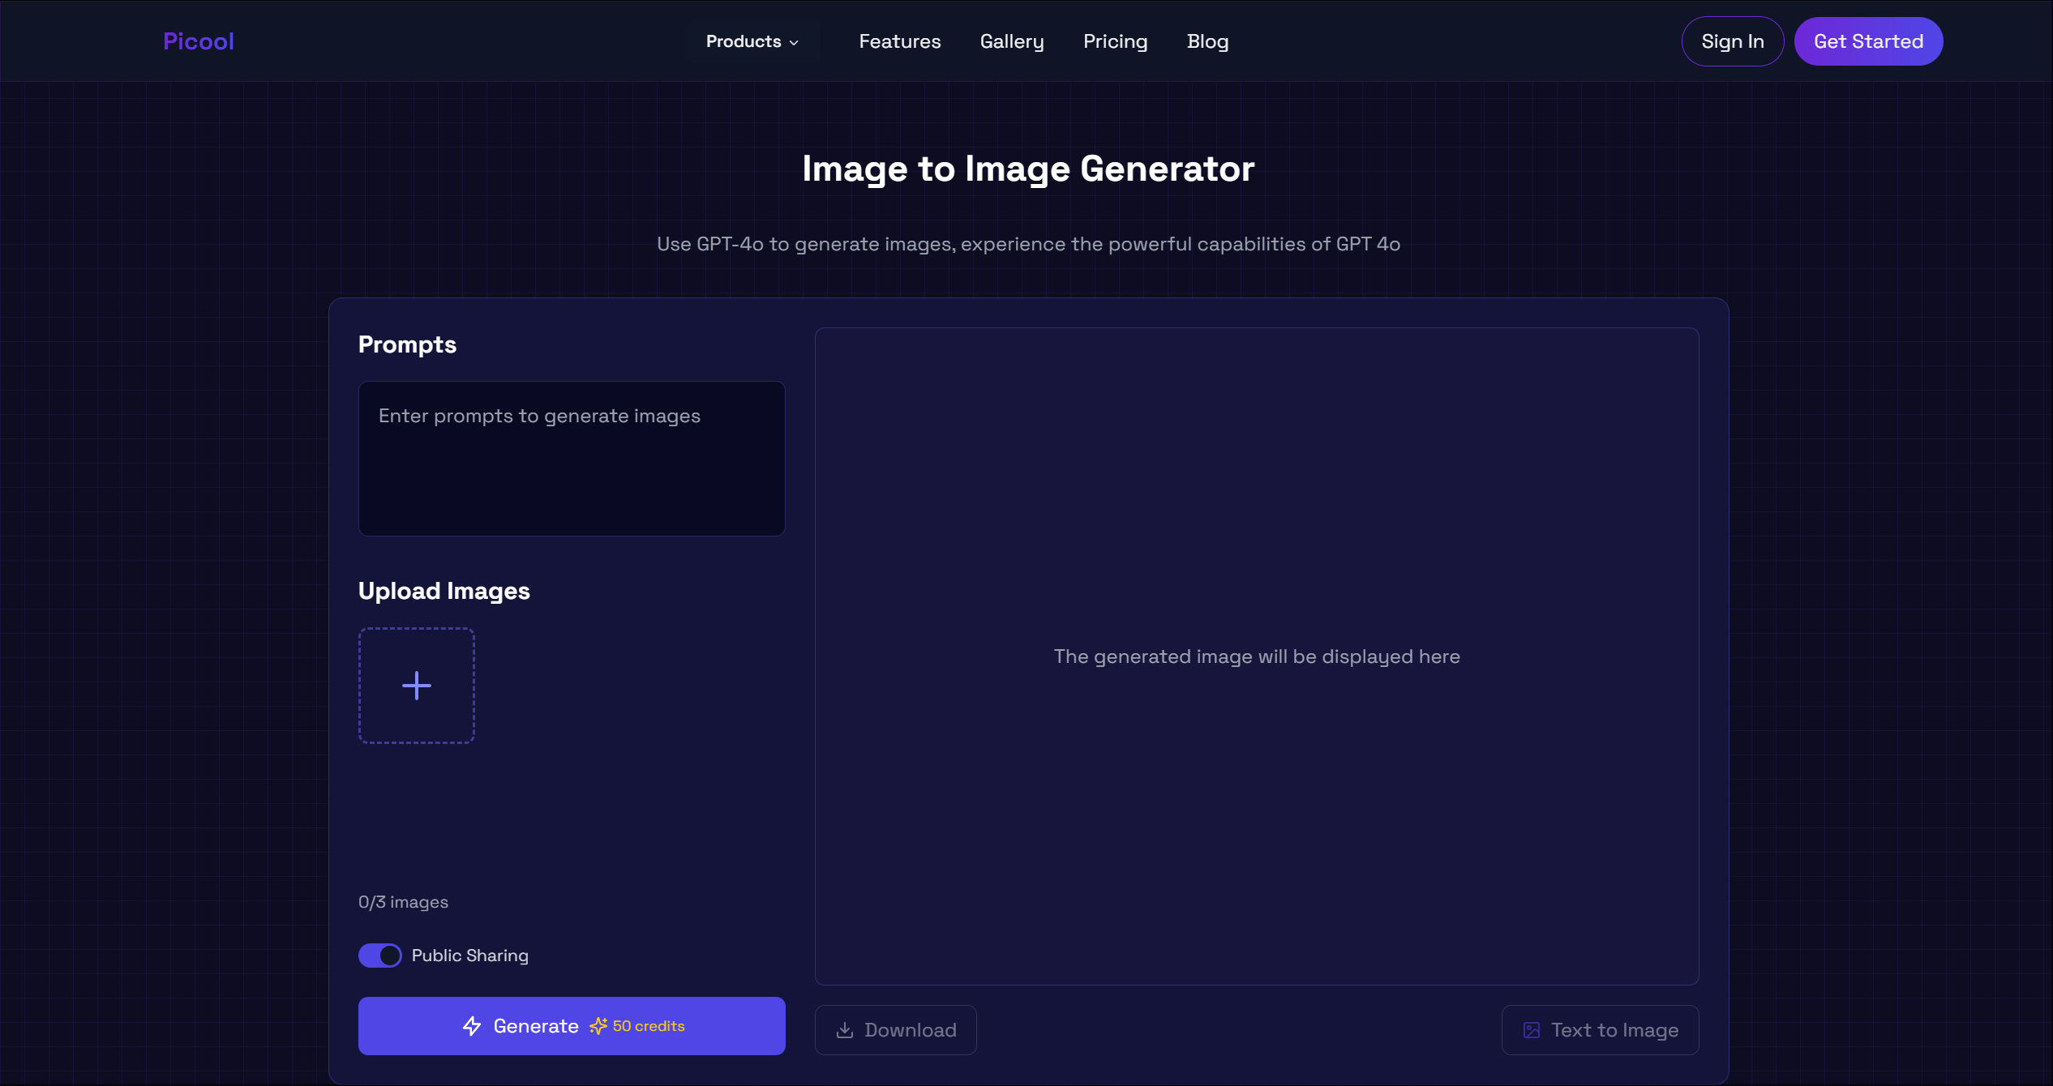
Task: Click the download arrow icon
Action: [x=845, y=1030]
